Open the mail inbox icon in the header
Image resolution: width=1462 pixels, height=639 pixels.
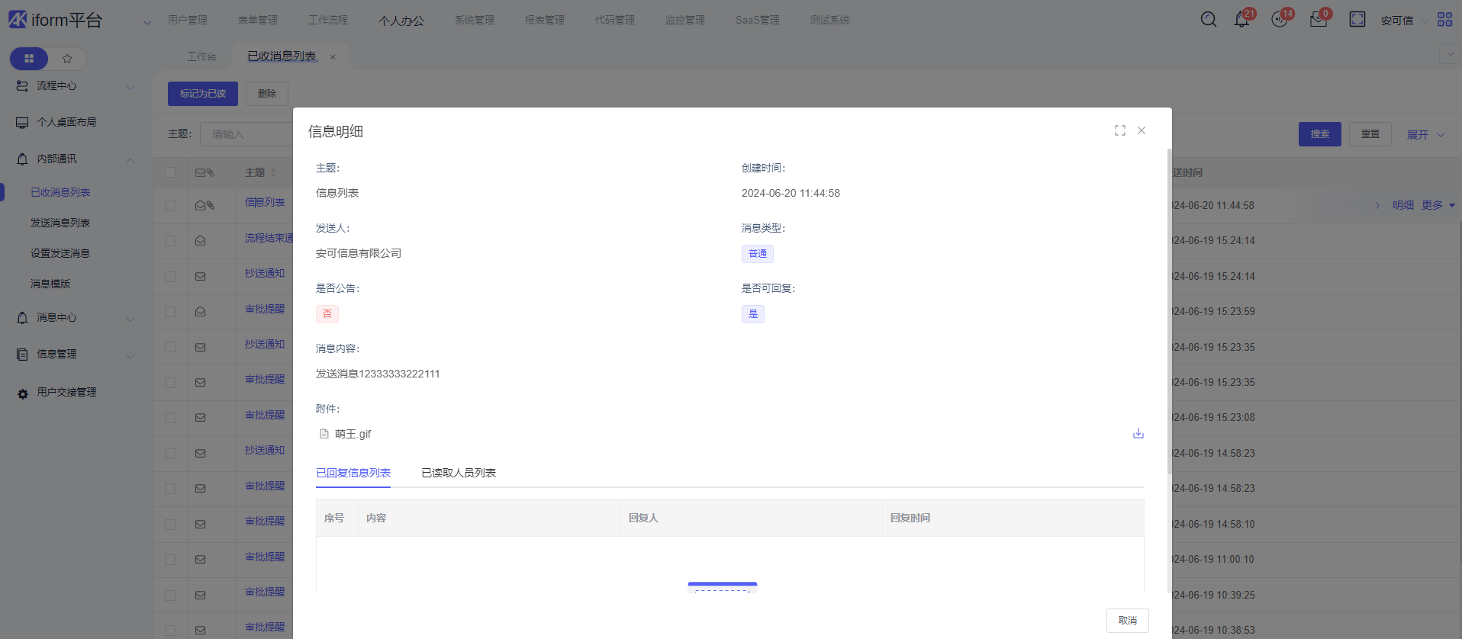tap(1318, 20)
